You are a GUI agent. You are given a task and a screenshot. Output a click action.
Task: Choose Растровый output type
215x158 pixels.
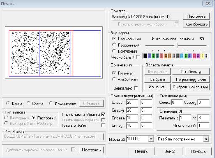(33, 118)
